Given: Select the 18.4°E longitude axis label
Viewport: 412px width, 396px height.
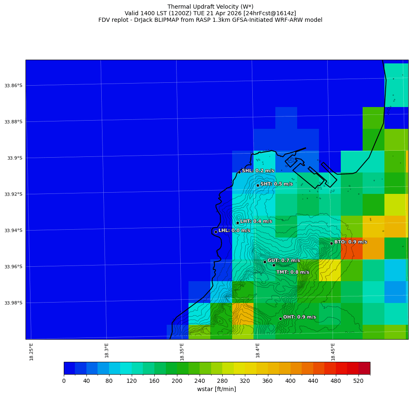Looking at the screenshot, I should coord(257,350).
